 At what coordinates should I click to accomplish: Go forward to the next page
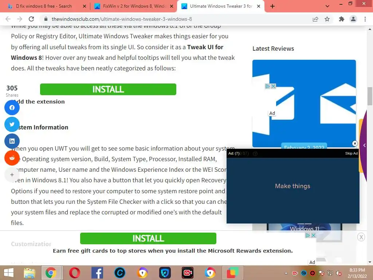tap(20, 19)
